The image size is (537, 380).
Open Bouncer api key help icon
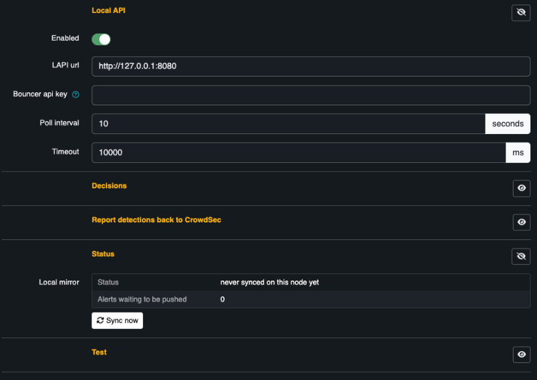76,94
